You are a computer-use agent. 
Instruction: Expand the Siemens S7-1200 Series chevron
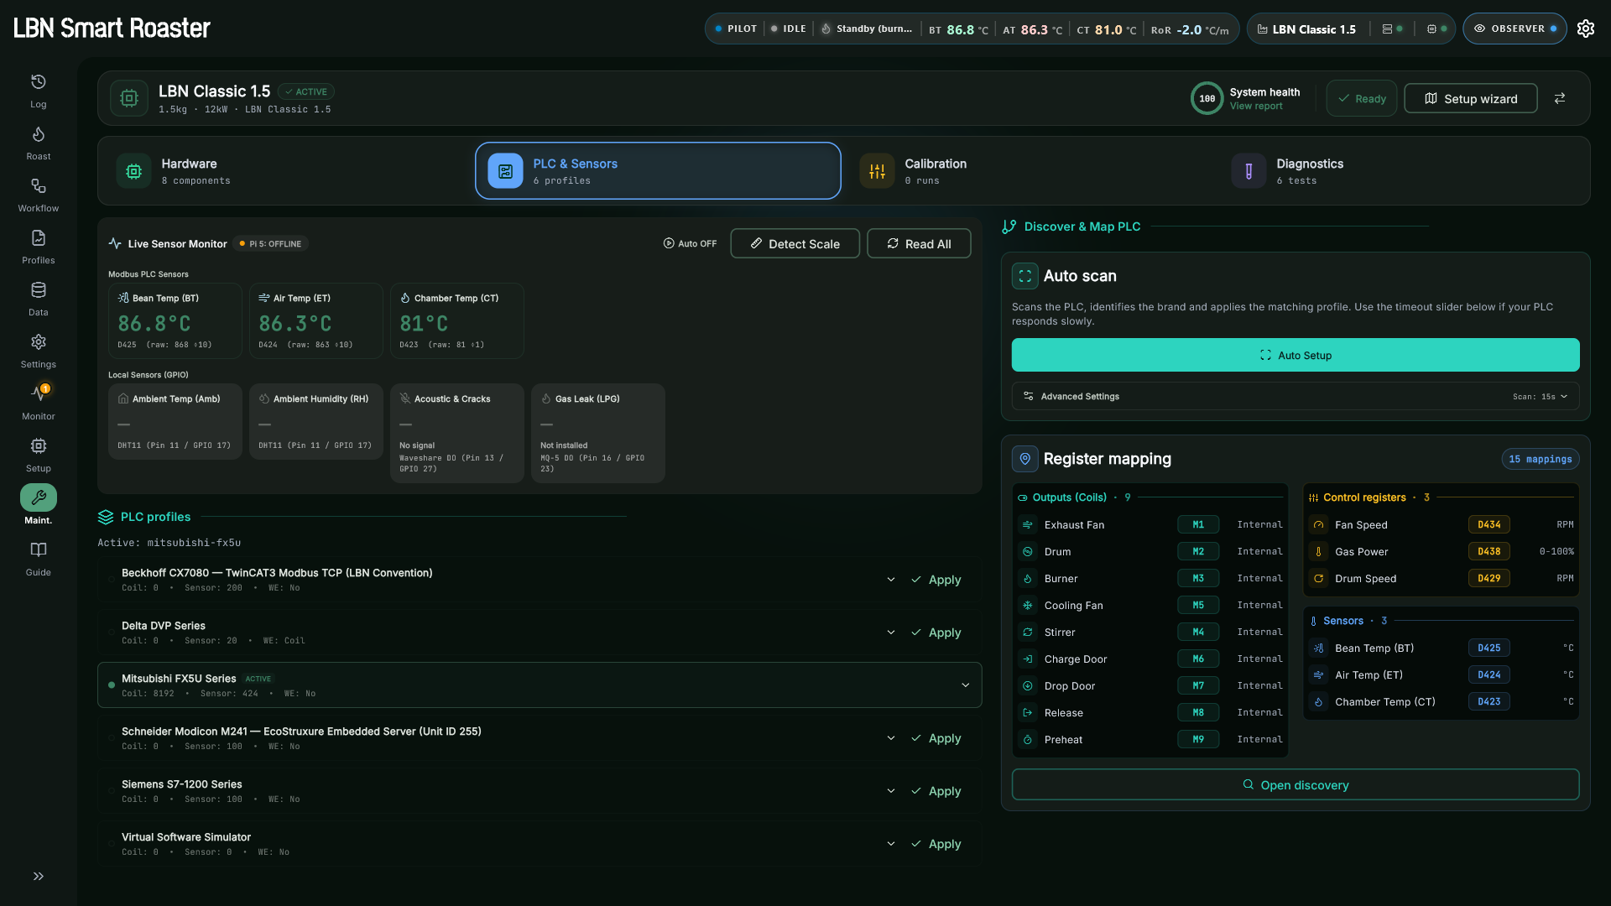pyautogui.click(x=891, y=791)
